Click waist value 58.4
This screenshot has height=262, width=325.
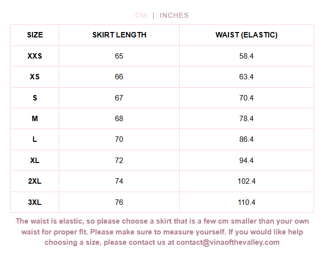246,56
